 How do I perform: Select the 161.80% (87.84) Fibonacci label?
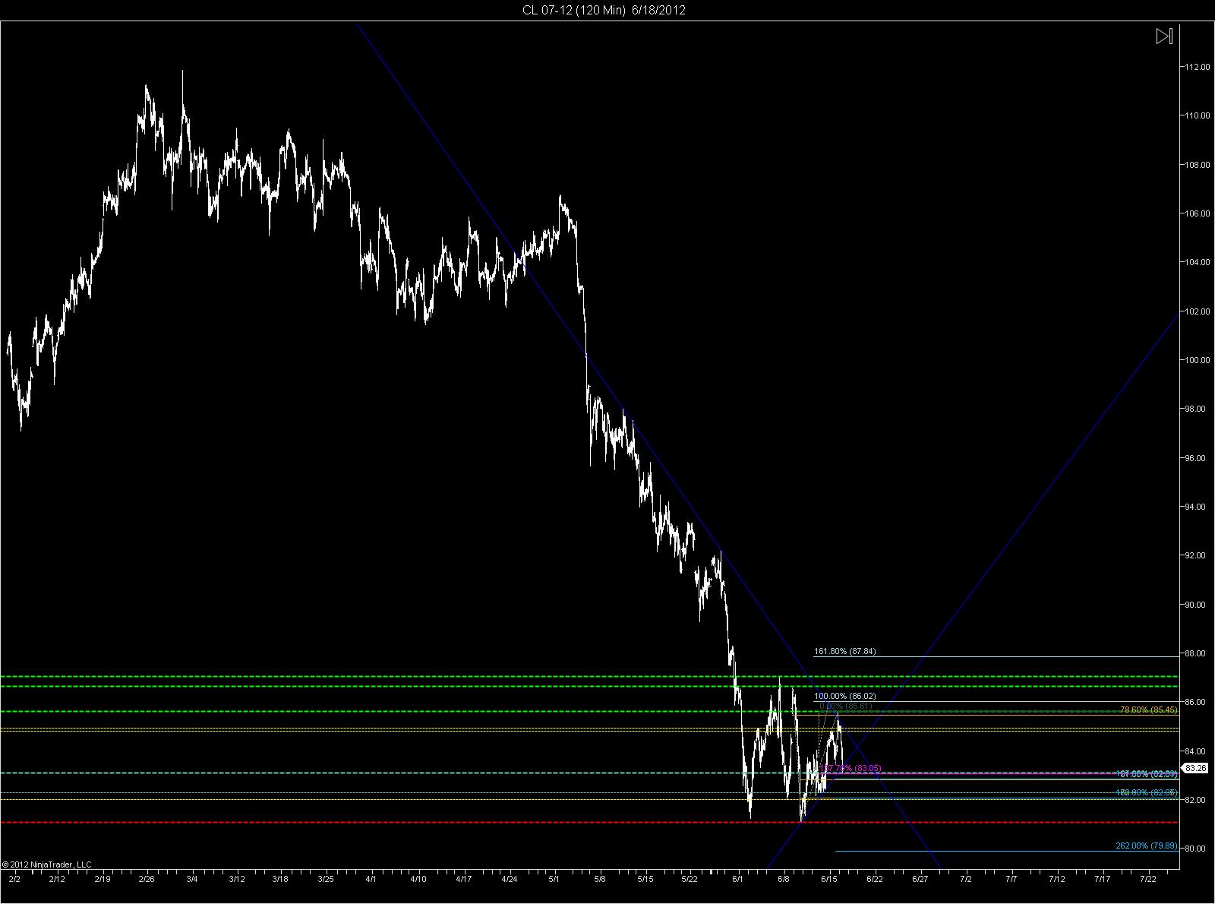click(x=845, y=651)
